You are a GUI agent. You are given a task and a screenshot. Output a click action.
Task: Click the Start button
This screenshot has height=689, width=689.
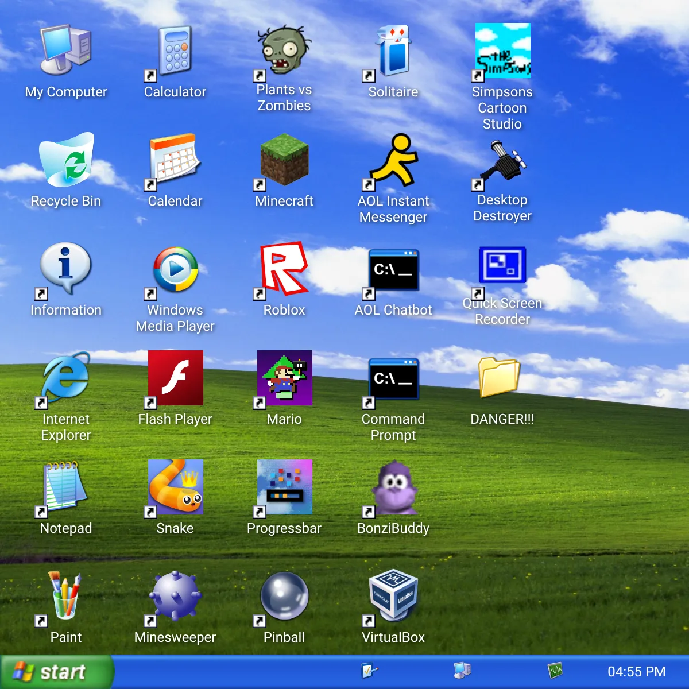coord(56,672)
